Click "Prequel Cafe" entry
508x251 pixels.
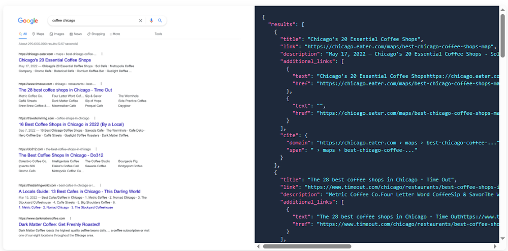tap(94, 106)
